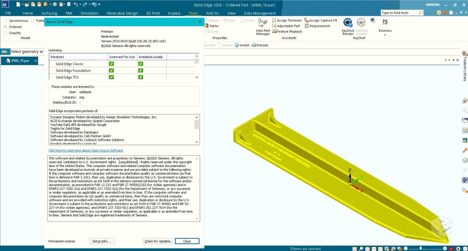This screenshot has height=251, width=468.
Task: Open the document tab list dropdown arrow
Action: click(453, 60)
